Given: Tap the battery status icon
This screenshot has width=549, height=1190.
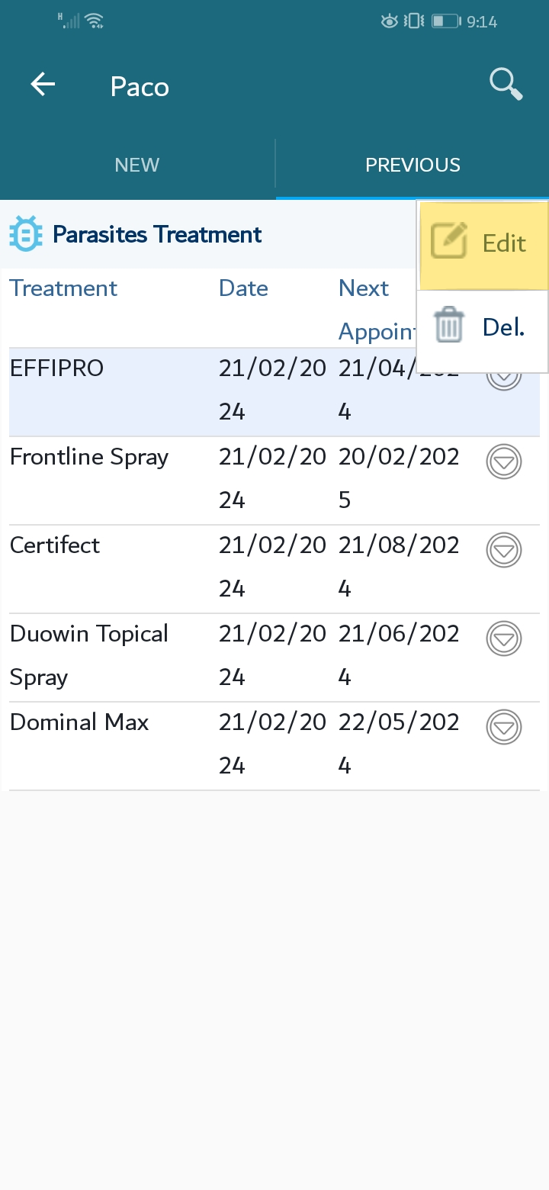Looking at the screenshot, I should point(445,21).
